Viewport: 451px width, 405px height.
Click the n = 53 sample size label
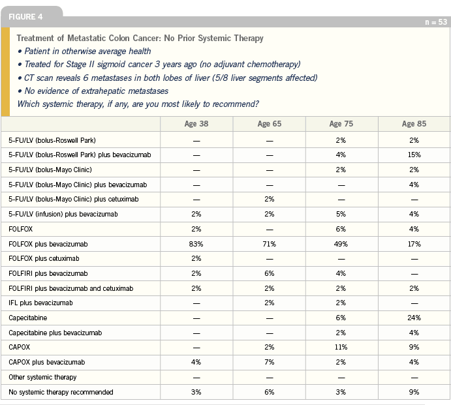point(436,22)
